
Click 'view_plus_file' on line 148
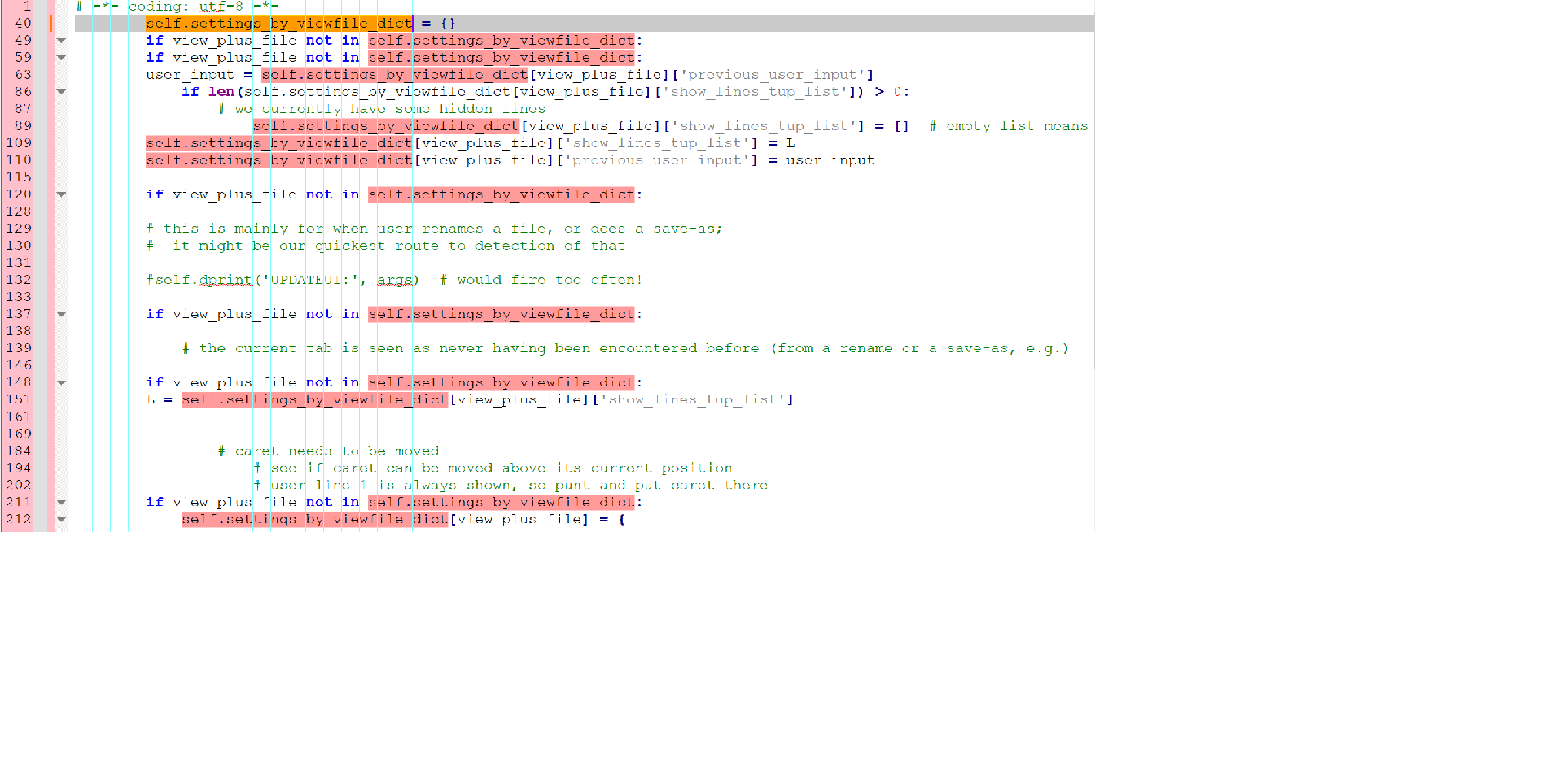[x=234, y=382]
